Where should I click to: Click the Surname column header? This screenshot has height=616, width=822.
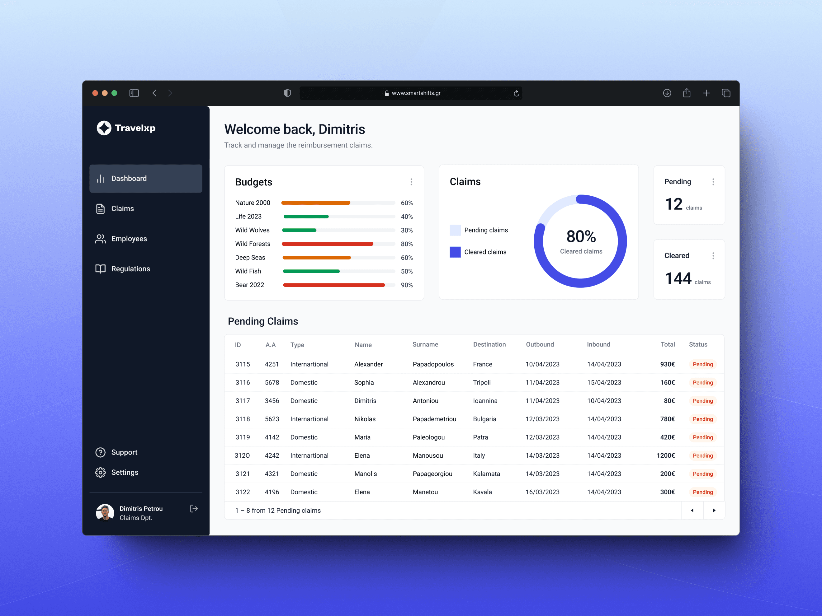[425, 345]
